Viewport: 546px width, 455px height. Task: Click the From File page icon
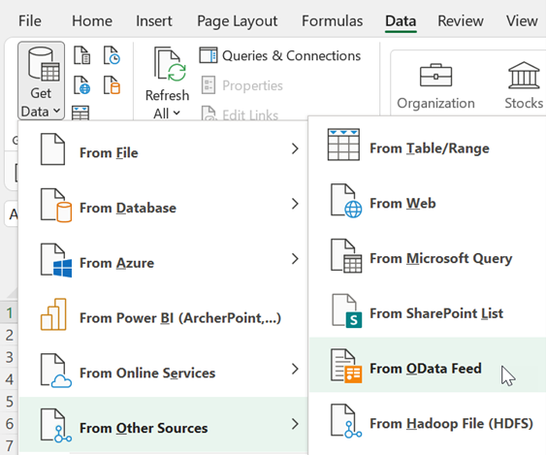52,149
